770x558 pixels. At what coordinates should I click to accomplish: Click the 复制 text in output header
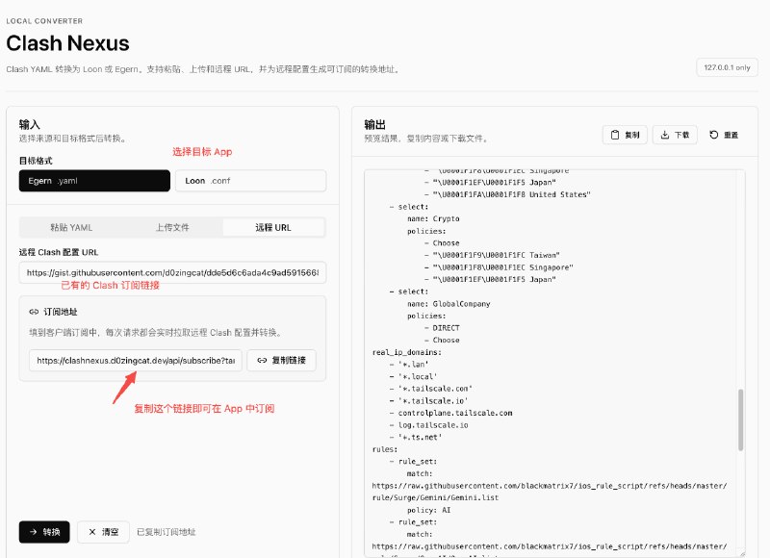[x=632, y=135]
